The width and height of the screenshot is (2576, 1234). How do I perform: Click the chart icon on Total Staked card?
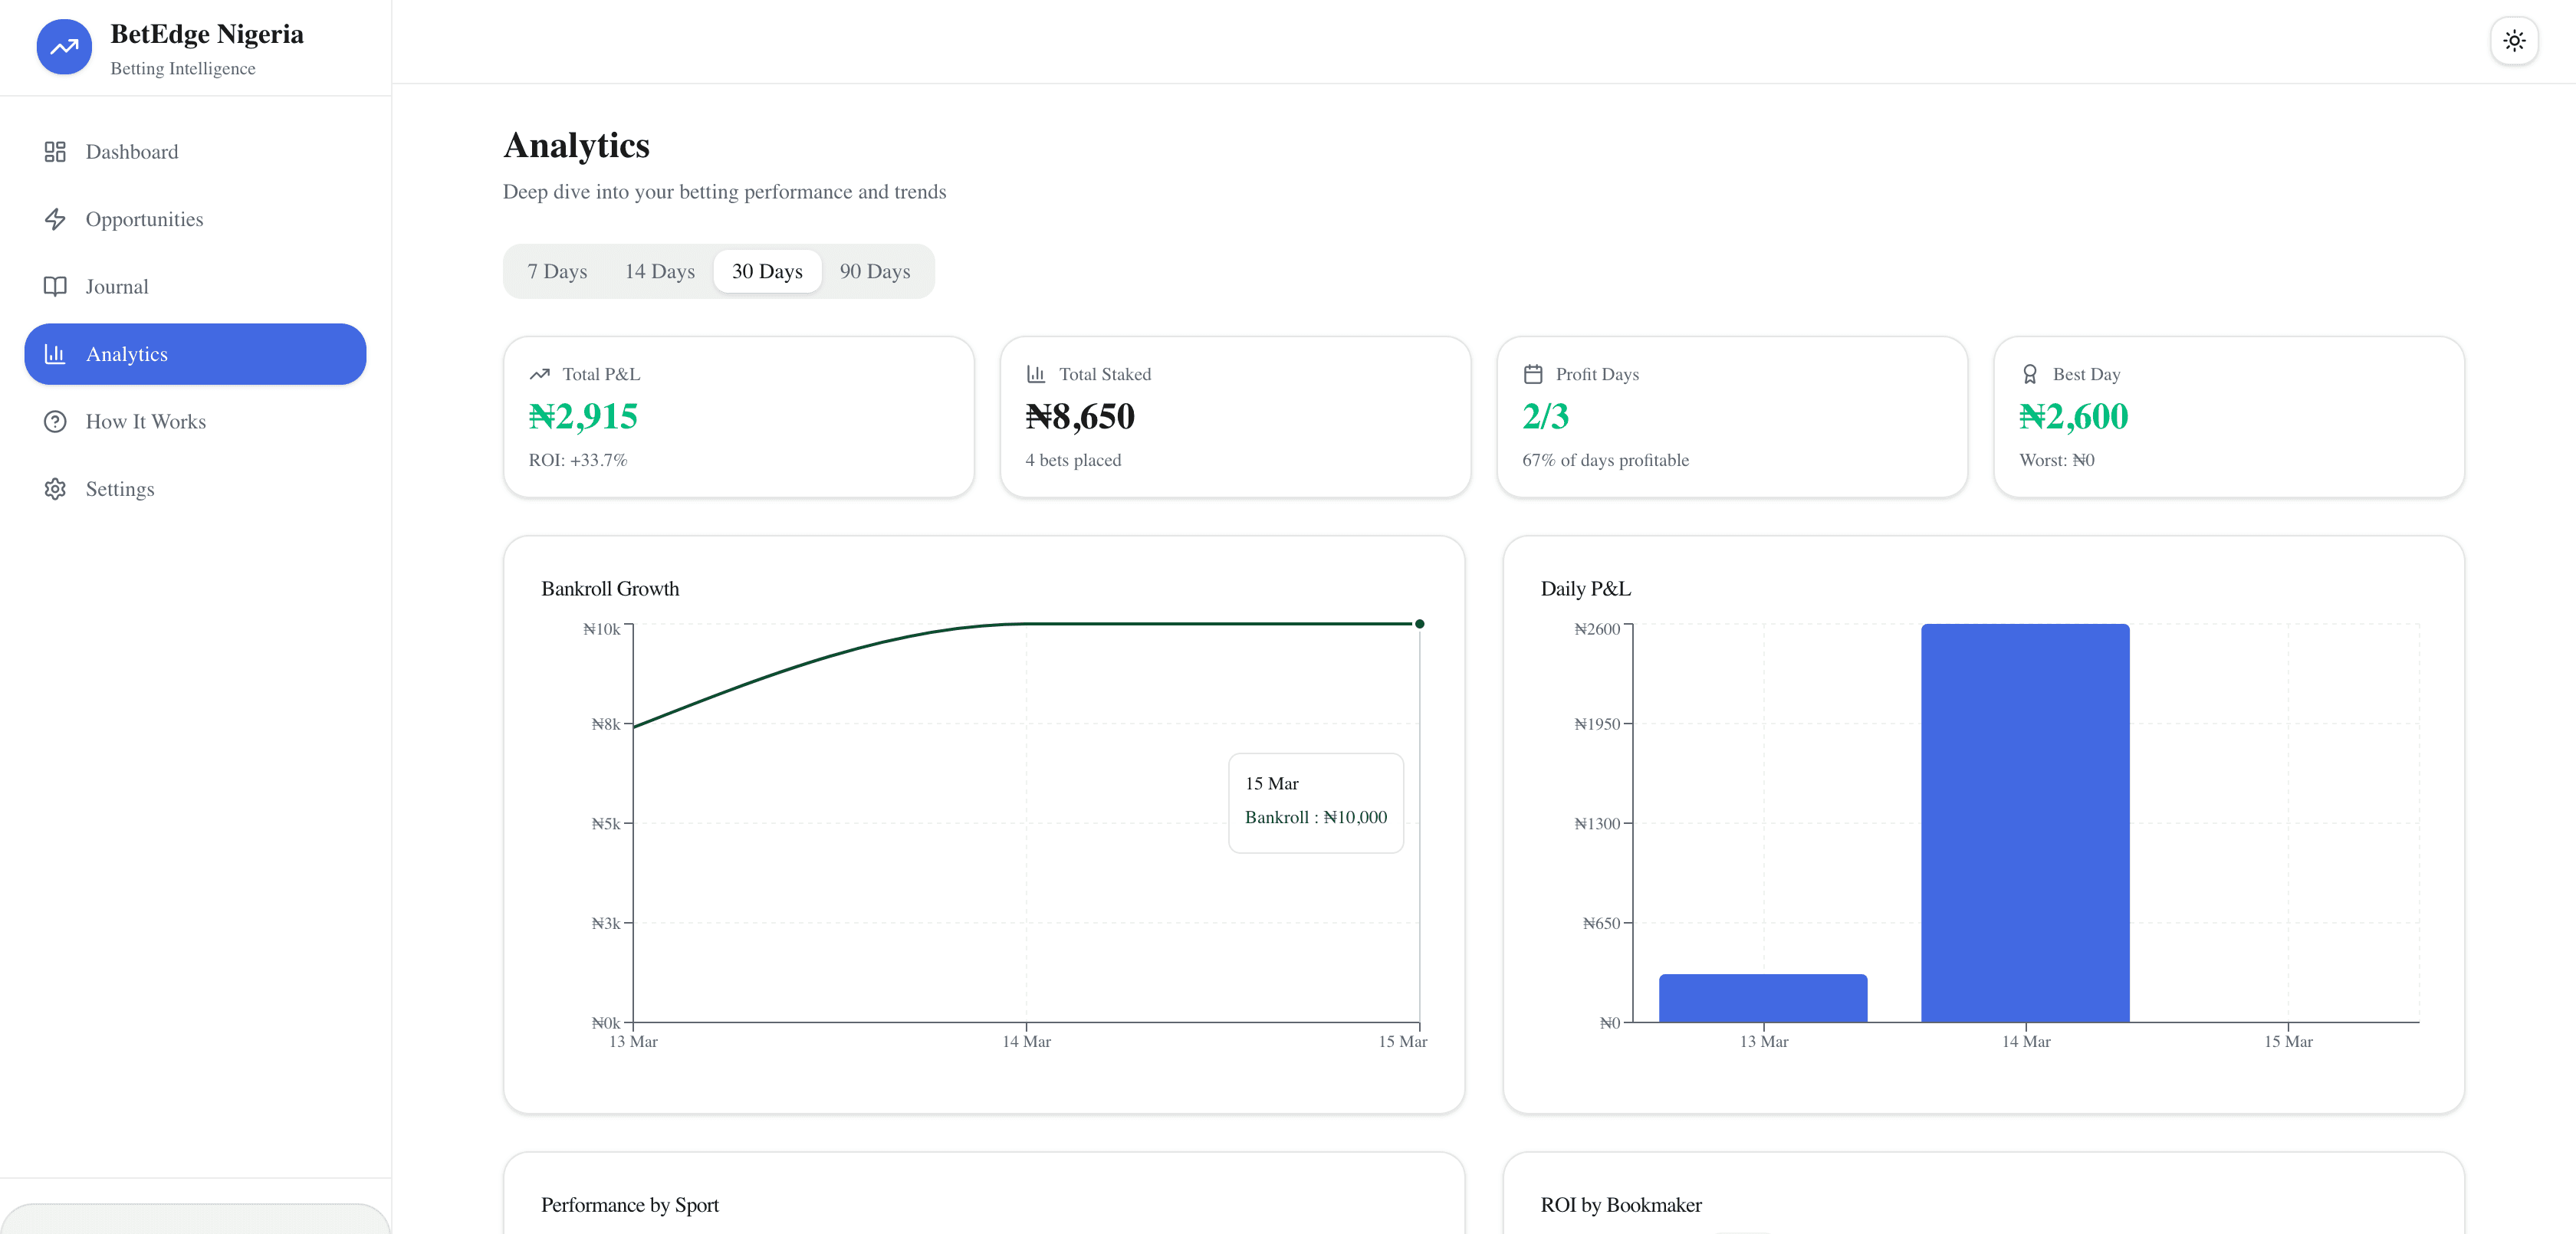[1035, 373]
